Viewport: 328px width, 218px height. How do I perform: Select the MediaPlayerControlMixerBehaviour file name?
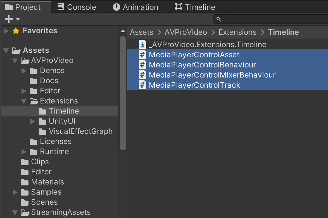coord(212,75)
